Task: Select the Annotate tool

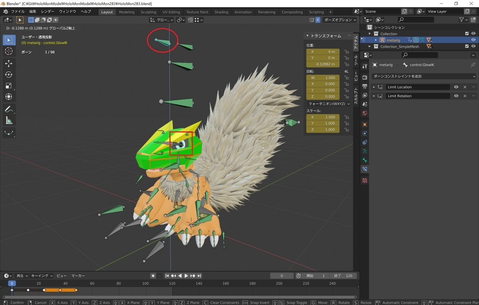Action: click(9, 109)
